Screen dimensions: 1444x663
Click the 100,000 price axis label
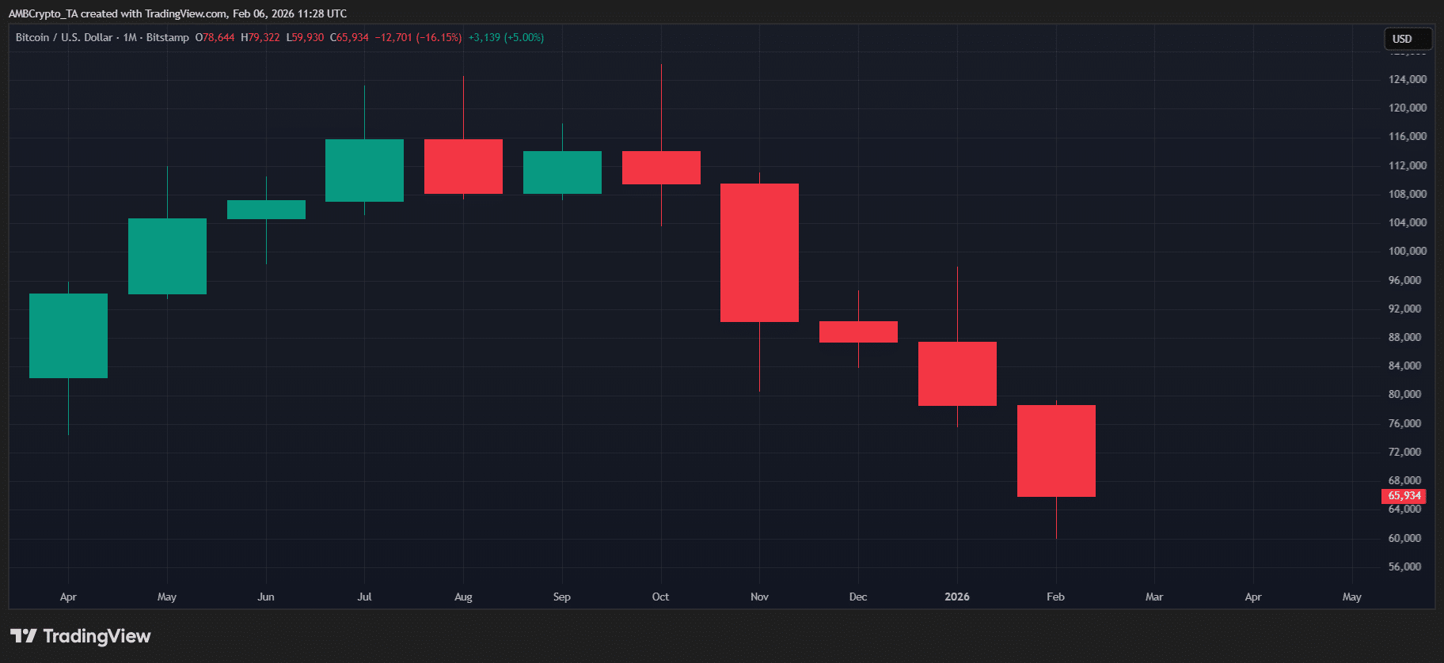(1408, 251)
